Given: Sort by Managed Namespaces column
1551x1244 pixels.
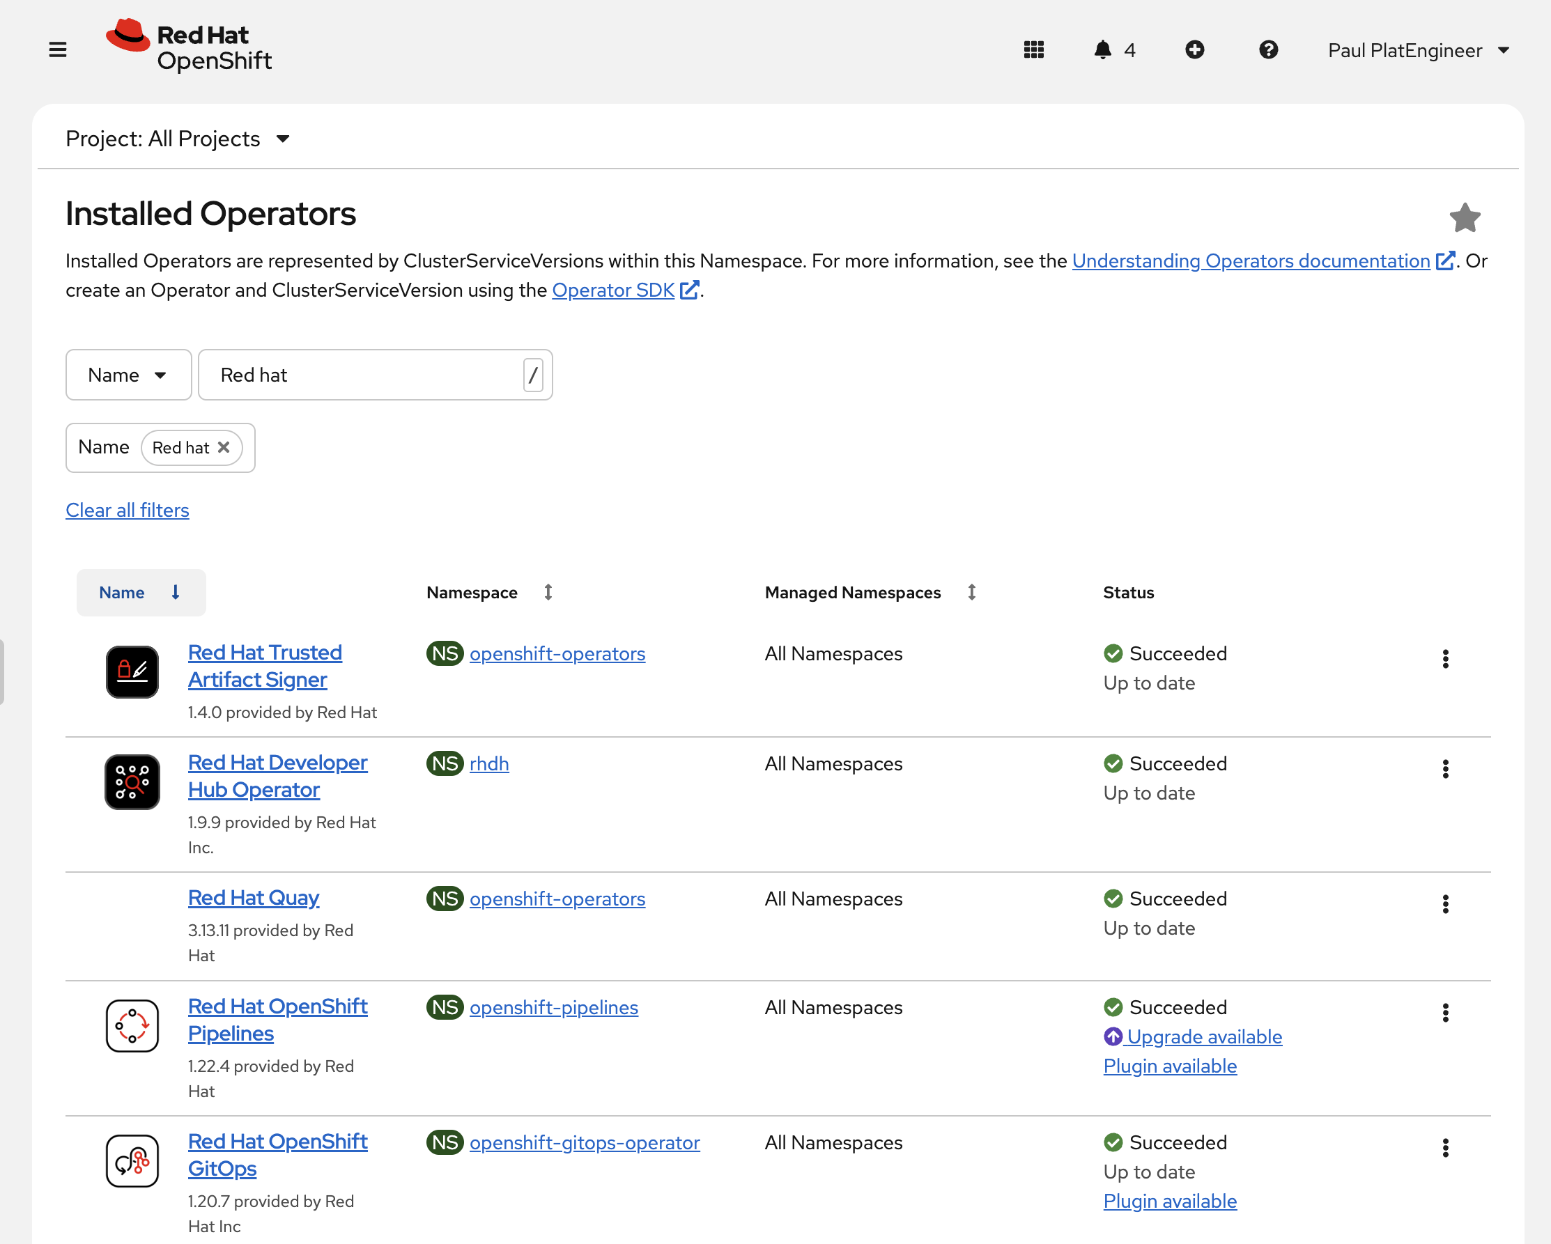Looking at the screenshot, I should (x=870, y=593).
